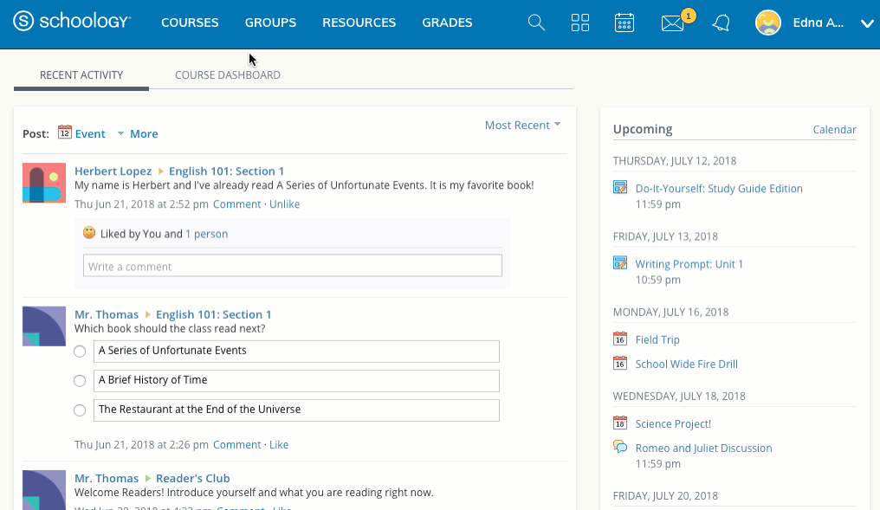Open the profile menu chevron next to Edna

[x=866, y=24]
